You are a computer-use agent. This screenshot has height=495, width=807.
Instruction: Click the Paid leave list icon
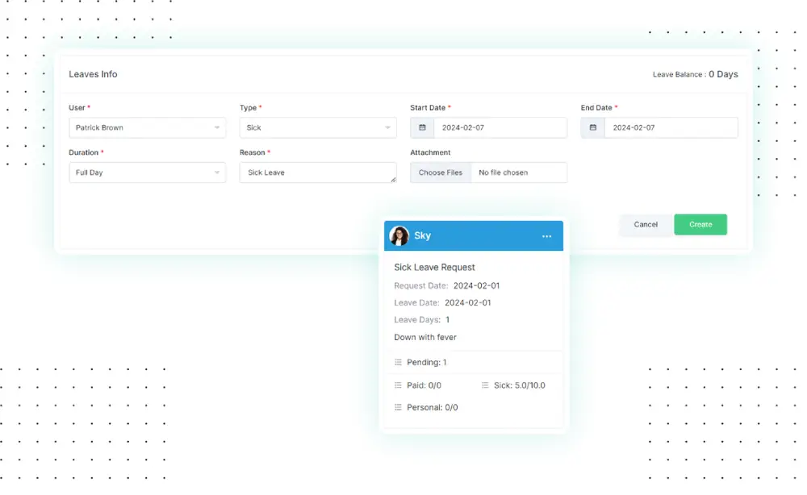[x=398, y=385]
